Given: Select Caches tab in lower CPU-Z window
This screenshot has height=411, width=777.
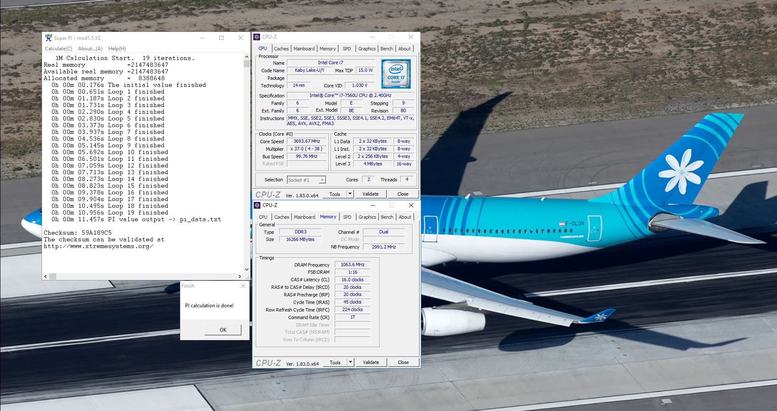Looking at the screenshot, I should (281, 217).
